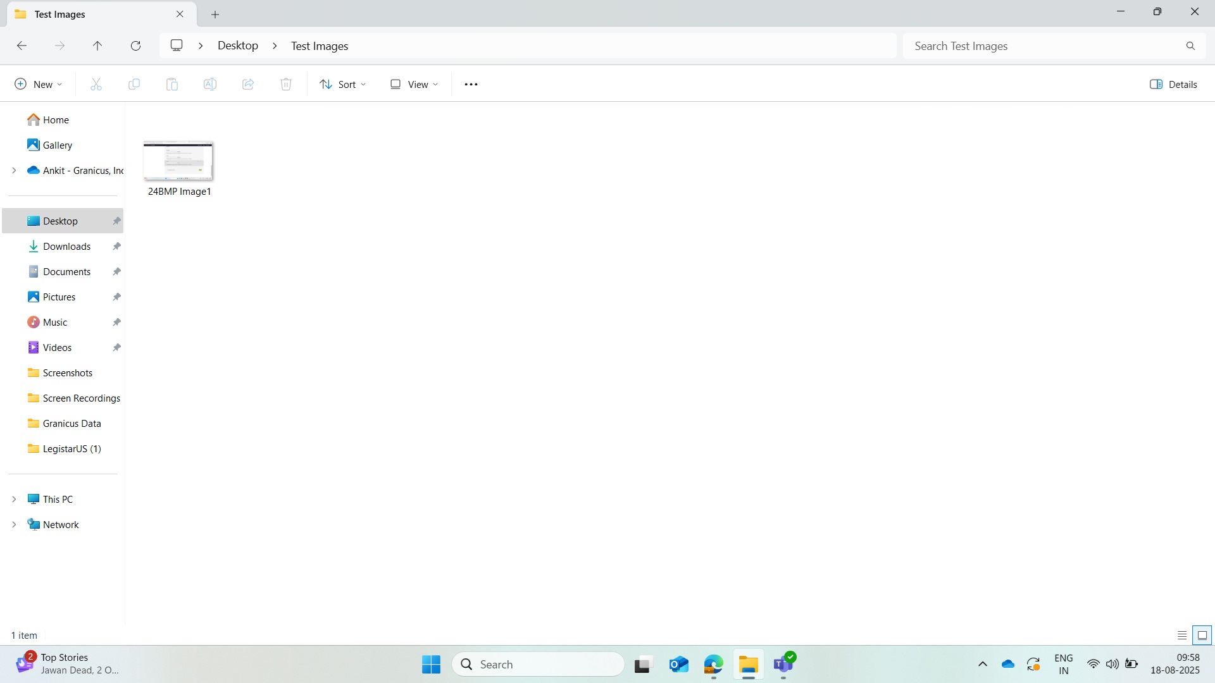Screen dimensions: 1215x683
Task: Click the OneDrive cloud tray icon
Action: 1008,664
